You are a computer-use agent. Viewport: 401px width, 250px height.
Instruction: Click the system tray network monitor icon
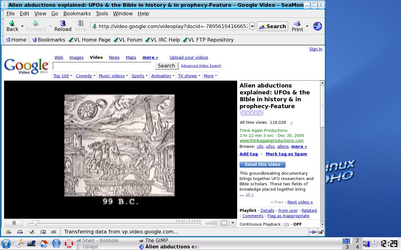(x=366, y=244)
